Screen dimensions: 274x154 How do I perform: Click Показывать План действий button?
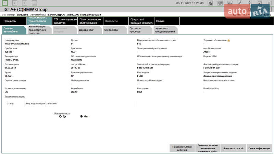click(x=182, y=148)
